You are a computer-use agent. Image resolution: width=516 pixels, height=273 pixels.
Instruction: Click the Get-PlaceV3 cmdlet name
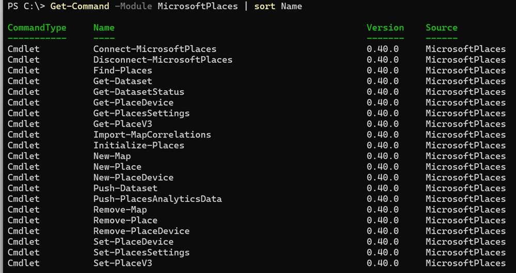(x=123, y=124)
